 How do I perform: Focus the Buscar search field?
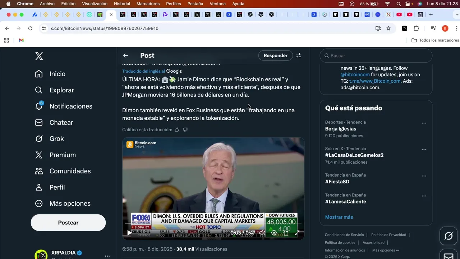376,56
